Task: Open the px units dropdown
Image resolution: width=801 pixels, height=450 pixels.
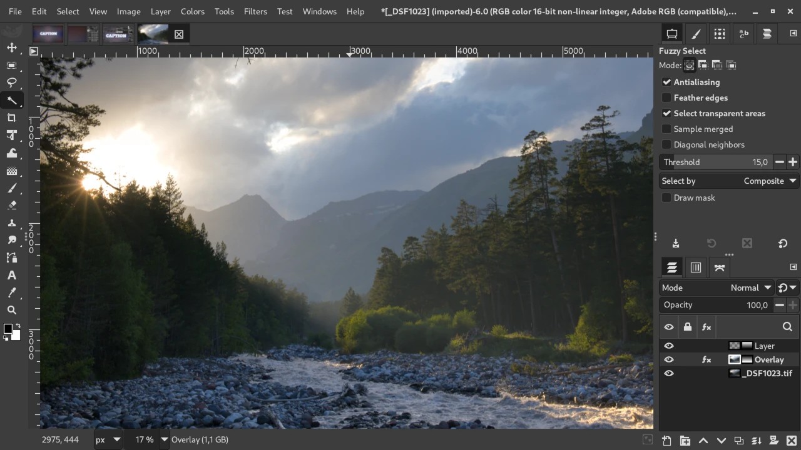Action: pos(106,439)
